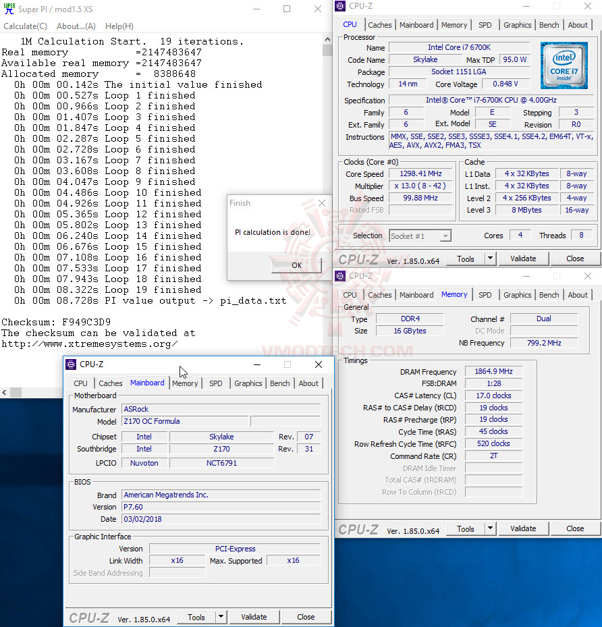The image size is (602, 627).
Task: Expand Tools dropdown arrow in Memory CPU-Z window
Action: [491, 529]
